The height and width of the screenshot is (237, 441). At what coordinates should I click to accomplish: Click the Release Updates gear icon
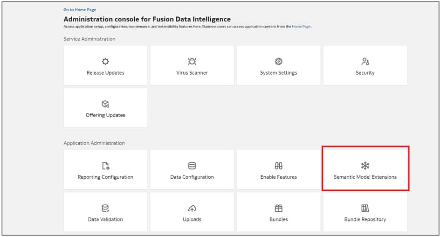(105, 62)
